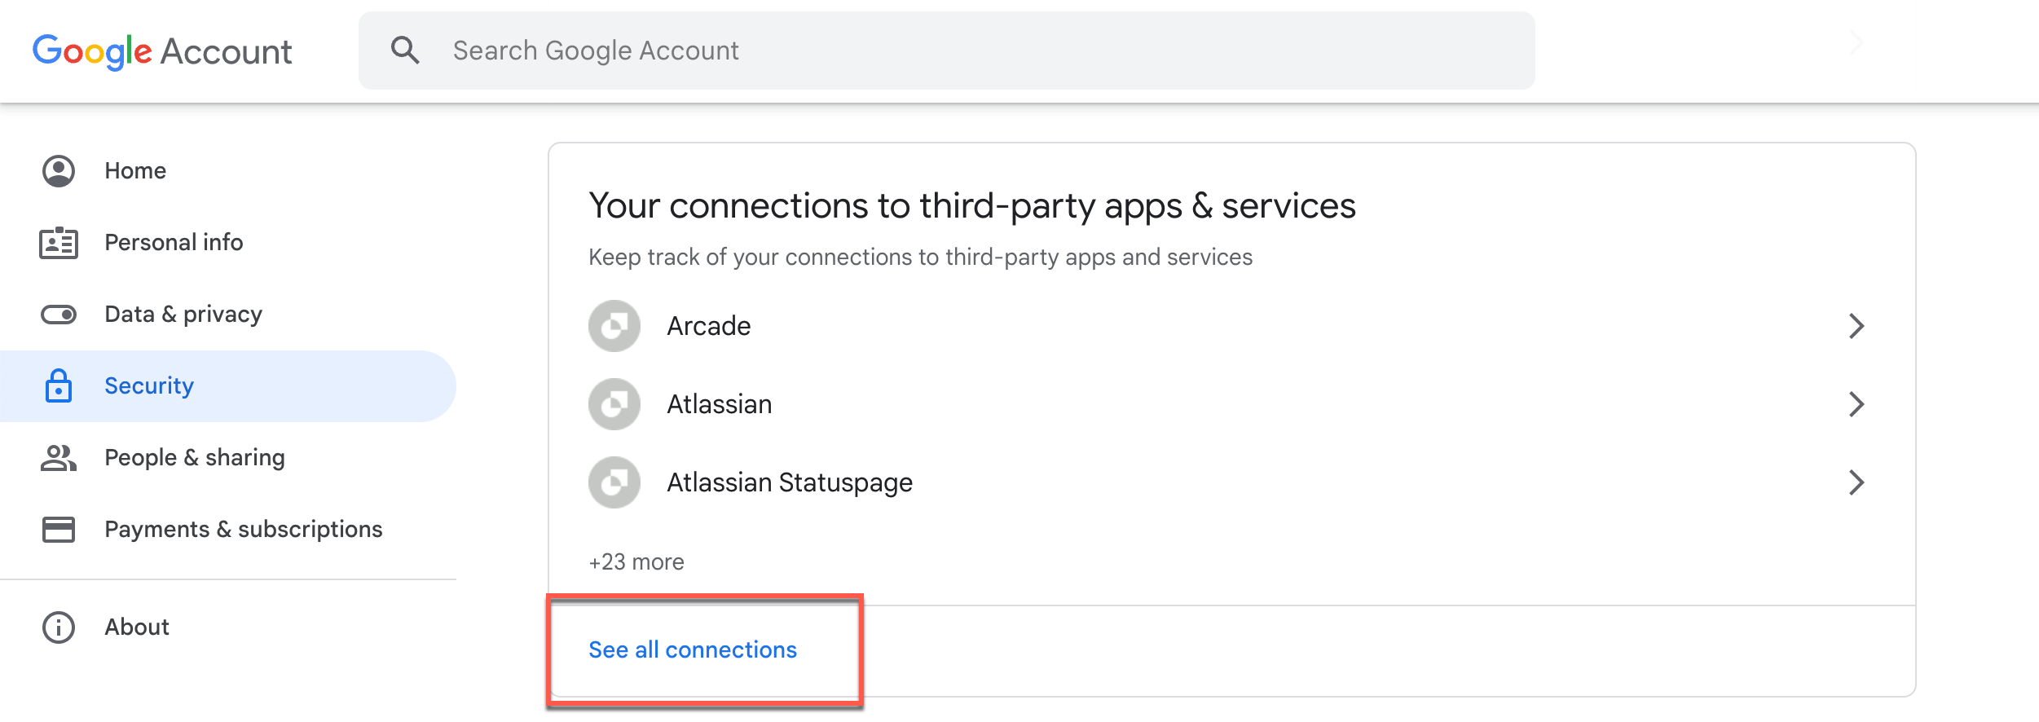2039x722 pixels.
Task: Click the +23 more text
Action: tap(636, 562)
